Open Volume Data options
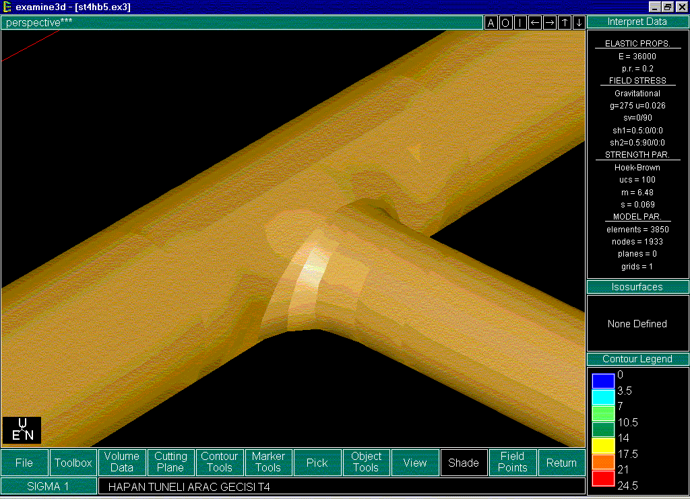 (x=121, y=463)
